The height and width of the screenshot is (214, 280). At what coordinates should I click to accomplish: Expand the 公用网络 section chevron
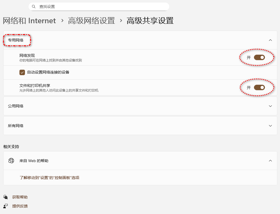[x=270, y=106]
